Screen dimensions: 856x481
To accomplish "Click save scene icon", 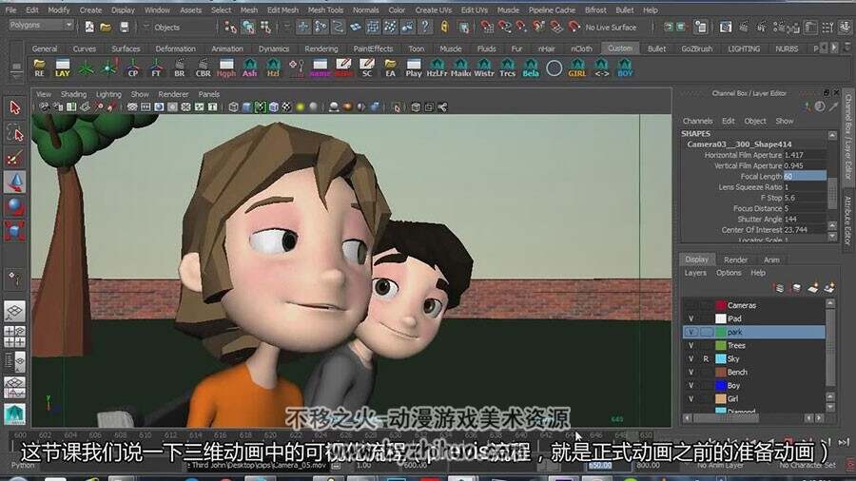I will pyautogui.click(x=124, y=27).
